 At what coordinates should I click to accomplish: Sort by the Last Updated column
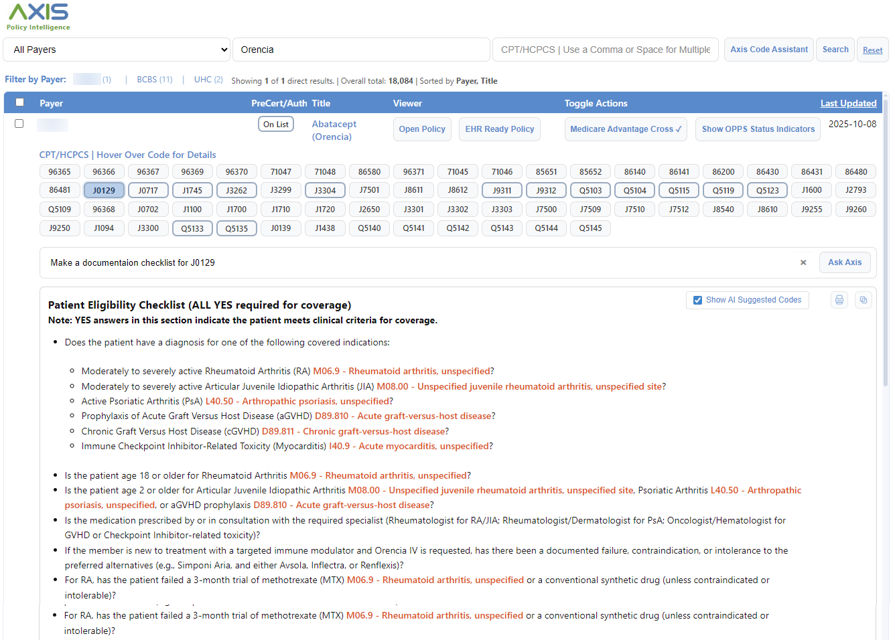(848, 103)
